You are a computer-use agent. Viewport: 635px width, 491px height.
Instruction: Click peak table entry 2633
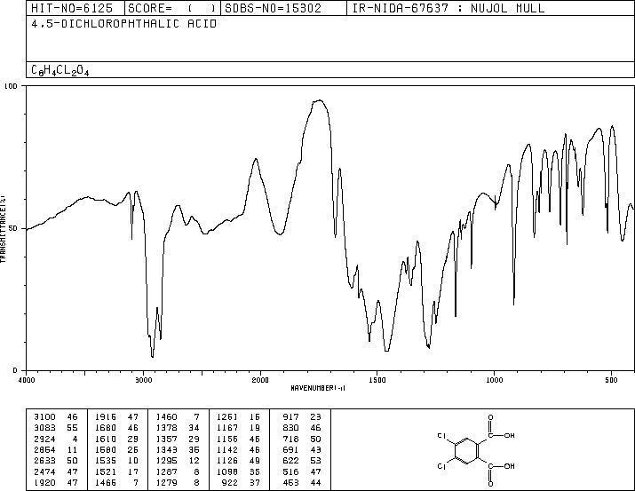(x=55, y=461)
